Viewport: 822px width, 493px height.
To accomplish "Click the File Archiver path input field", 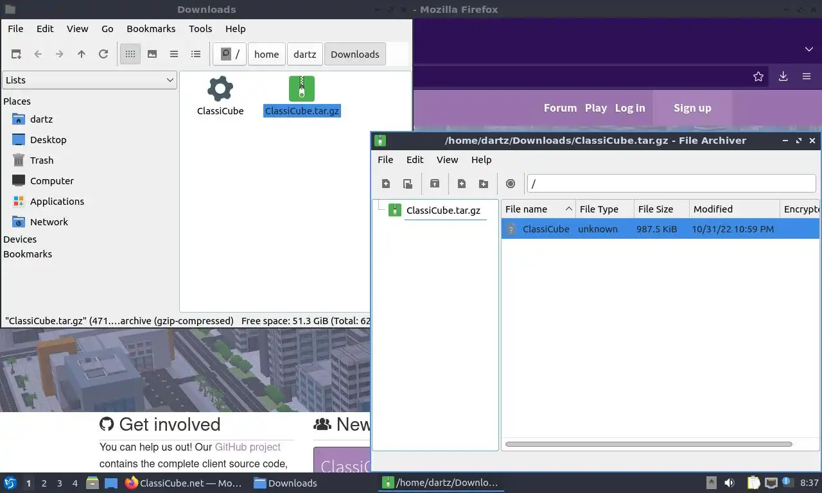I will 671,184.
